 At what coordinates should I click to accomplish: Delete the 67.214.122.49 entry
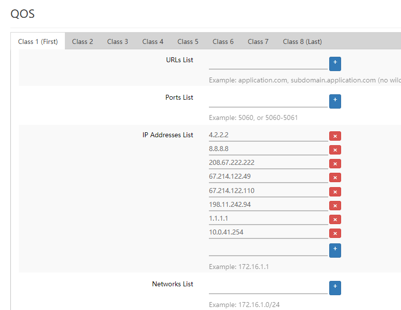tap(335, 178)
